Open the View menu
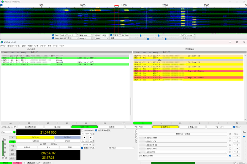Viewport: 247px width, 164px height. (24, 46)
